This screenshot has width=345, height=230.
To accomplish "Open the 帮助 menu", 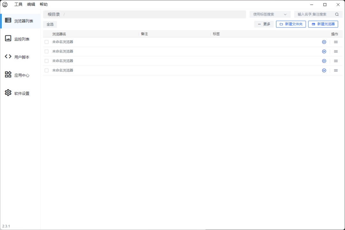I will pyautogui.click(x=44, y=4).
